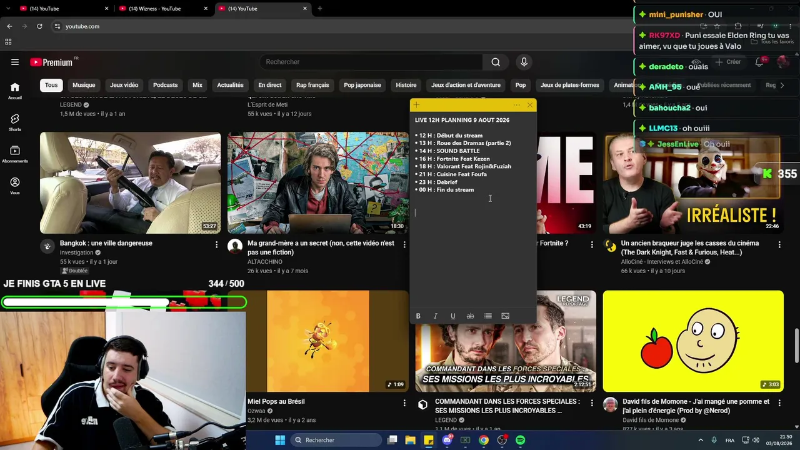Reload the YouTube page
The image size is (800, 450).
tap(39, 26)
